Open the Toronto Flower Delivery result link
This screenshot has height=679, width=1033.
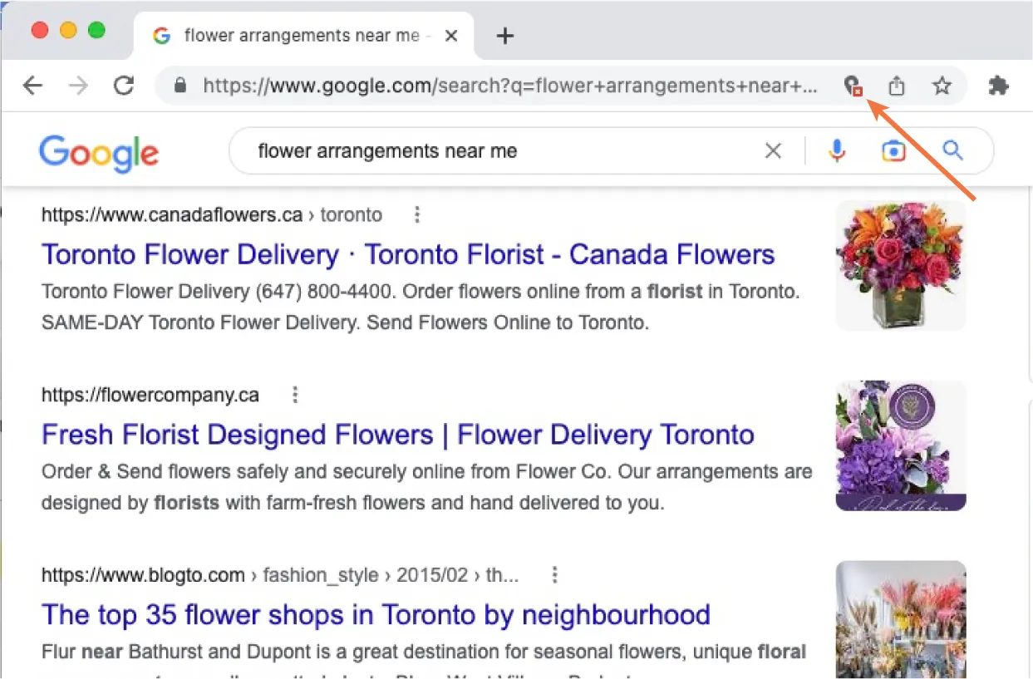tap(407, 254)
